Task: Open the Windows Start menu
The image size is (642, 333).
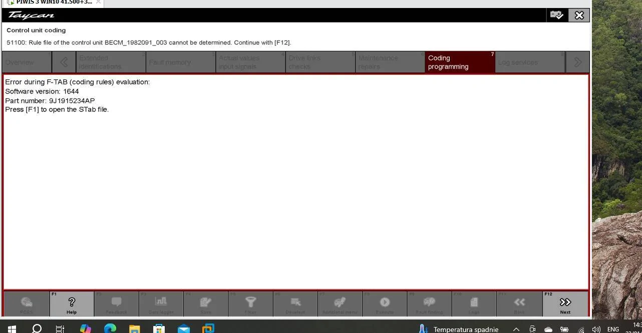Action: click(11, 329)
